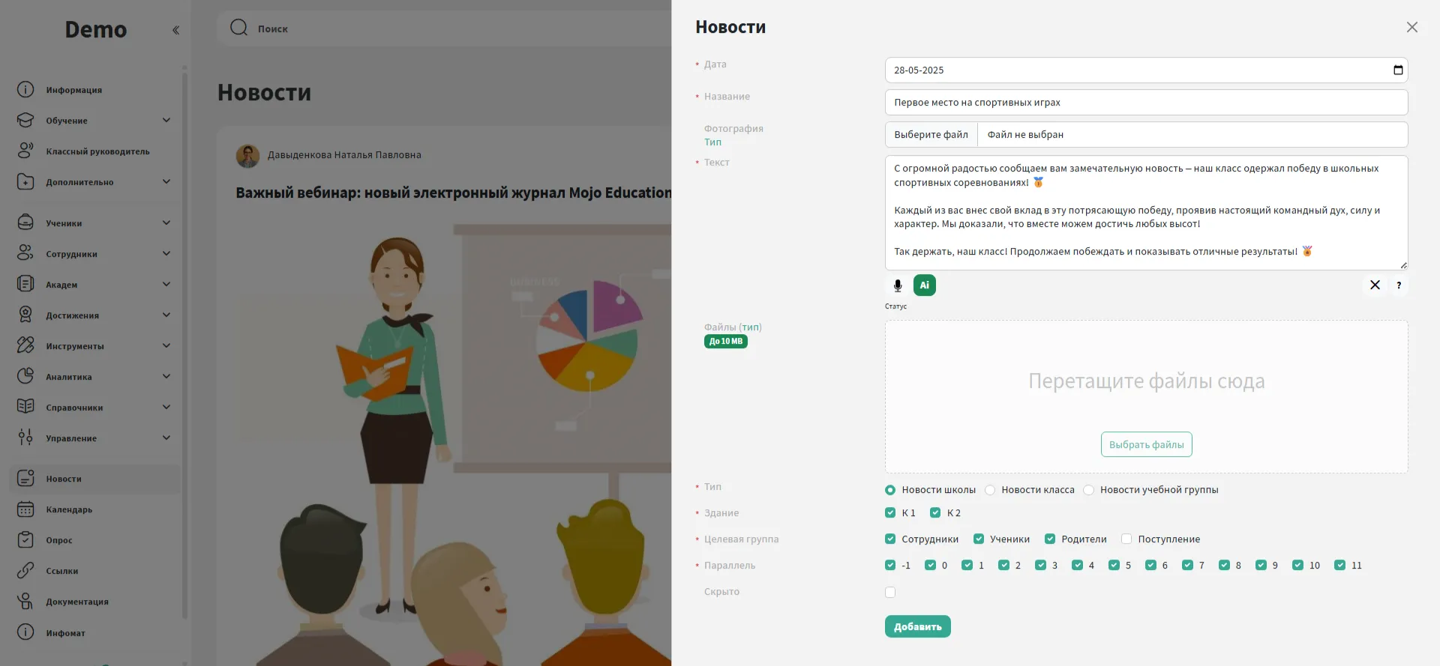Enable the Поступление checkbox
1440x666 pixels.
pos(1126,539)
